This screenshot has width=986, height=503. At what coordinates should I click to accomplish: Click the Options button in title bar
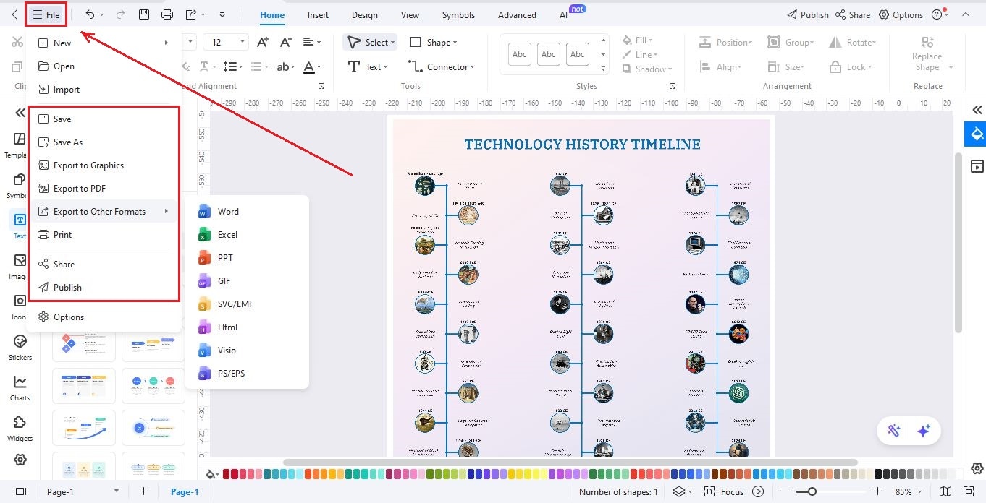tap(901, 14)
